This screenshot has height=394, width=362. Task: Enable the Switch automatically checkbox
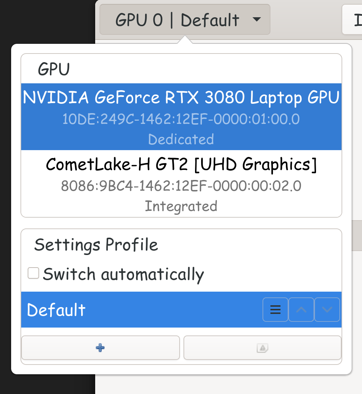tap(33, 274)
